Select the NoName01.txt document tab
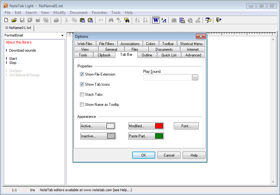 pos(18,28)
